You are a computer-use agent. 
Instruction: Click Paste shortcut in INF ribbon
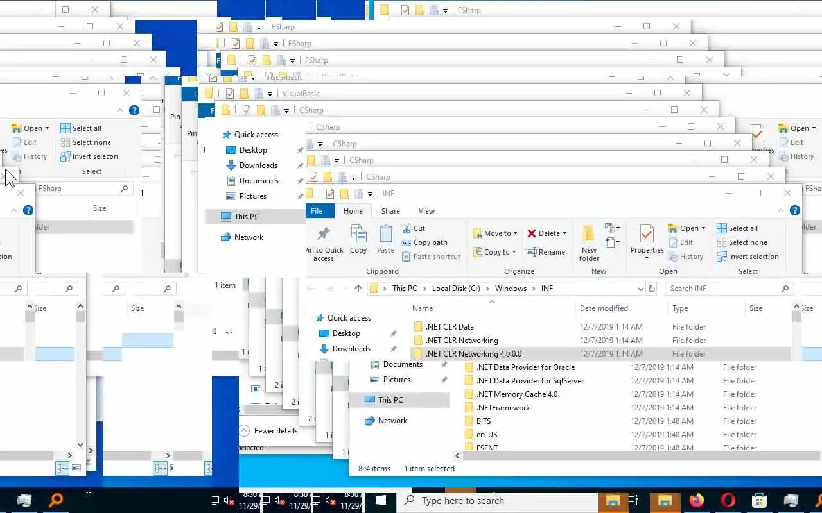pos(431,256)
